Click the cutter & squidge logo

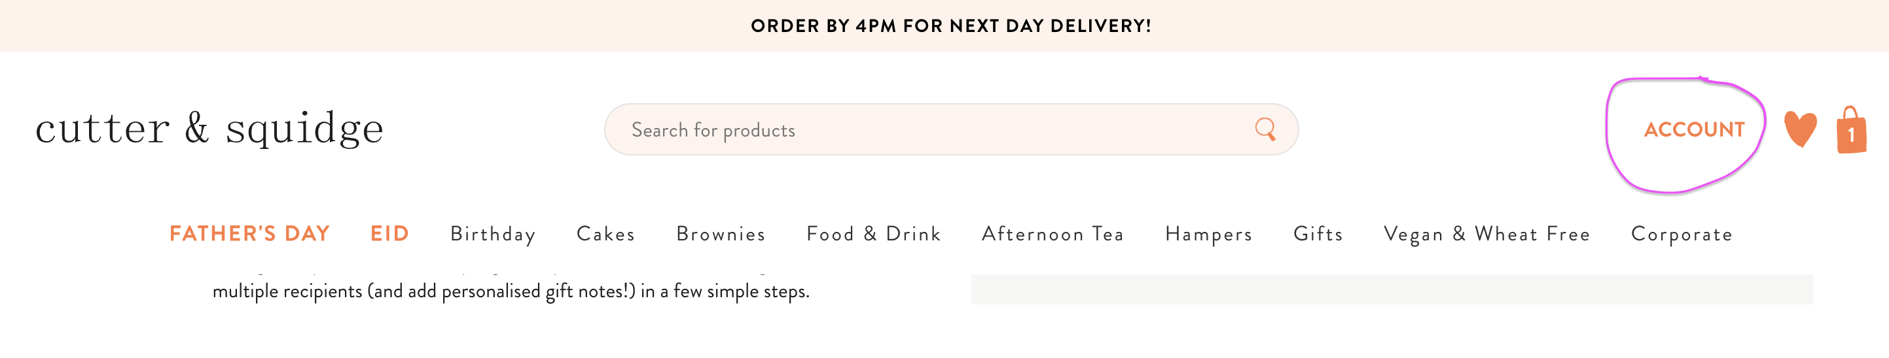(209, 129)
